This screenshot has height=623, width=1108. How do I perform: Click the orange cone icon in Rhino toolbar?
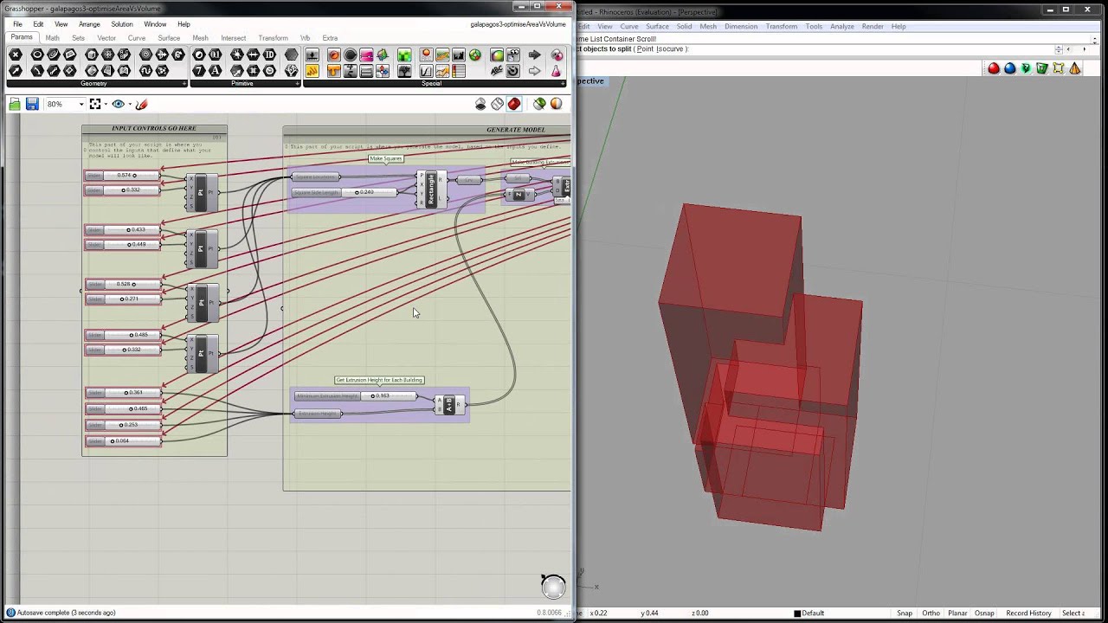(x=1075, y=68)
